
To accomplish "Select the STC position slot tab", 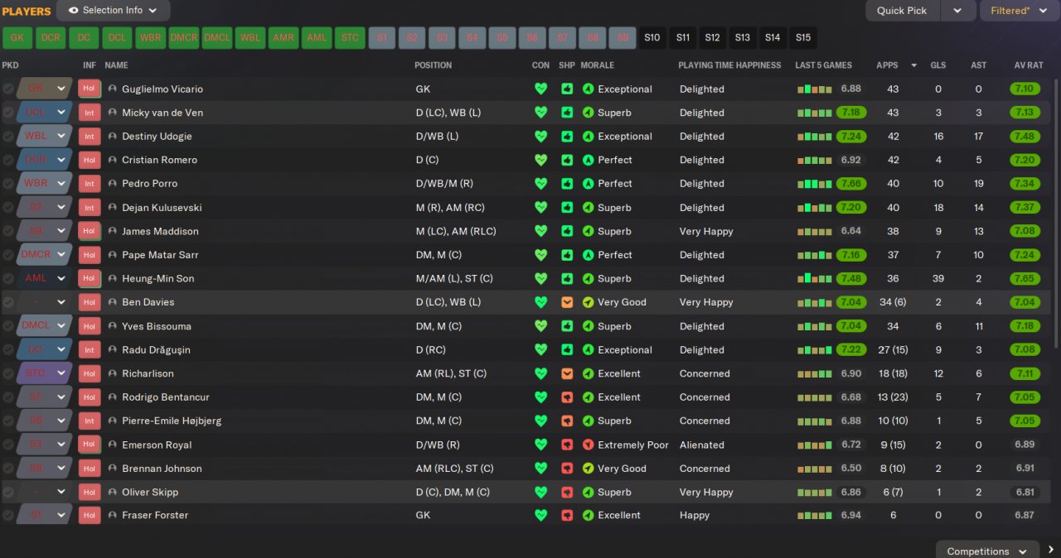I will pyautogui.click(x=351, y=38).
